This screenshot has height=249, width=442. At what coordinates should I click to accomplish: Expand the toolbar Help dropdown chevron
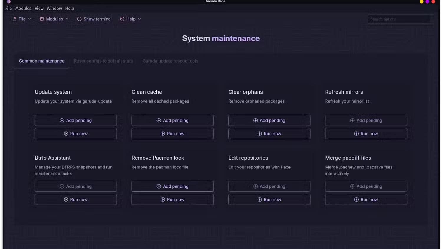pyautogui.click(x=139, y=19)
